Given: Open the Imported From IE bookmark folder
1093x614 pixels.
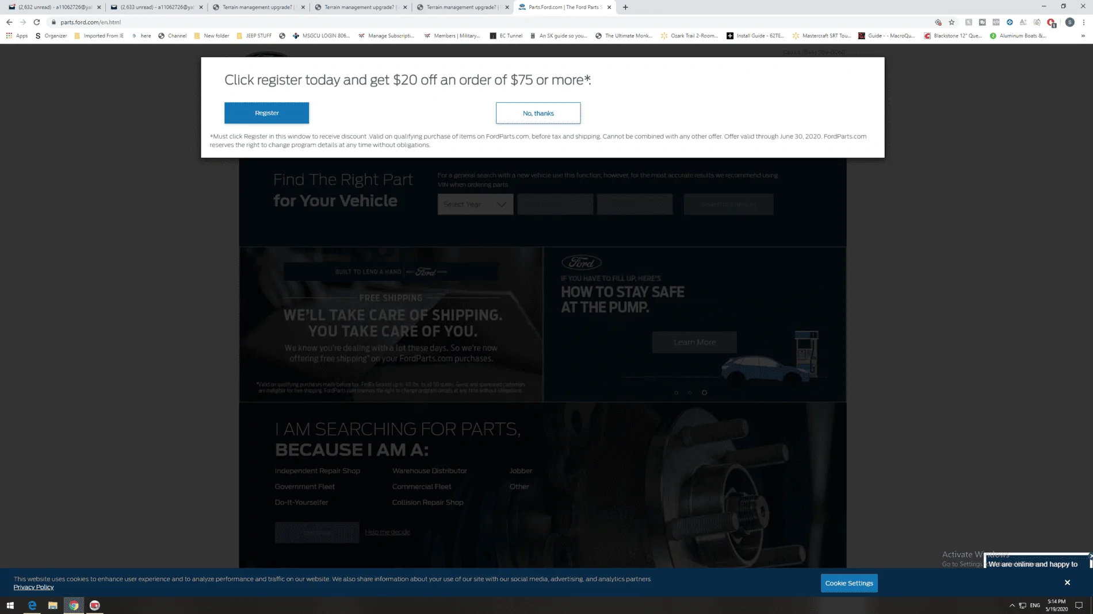Looking at the screenshot, I should coord(99,36).
